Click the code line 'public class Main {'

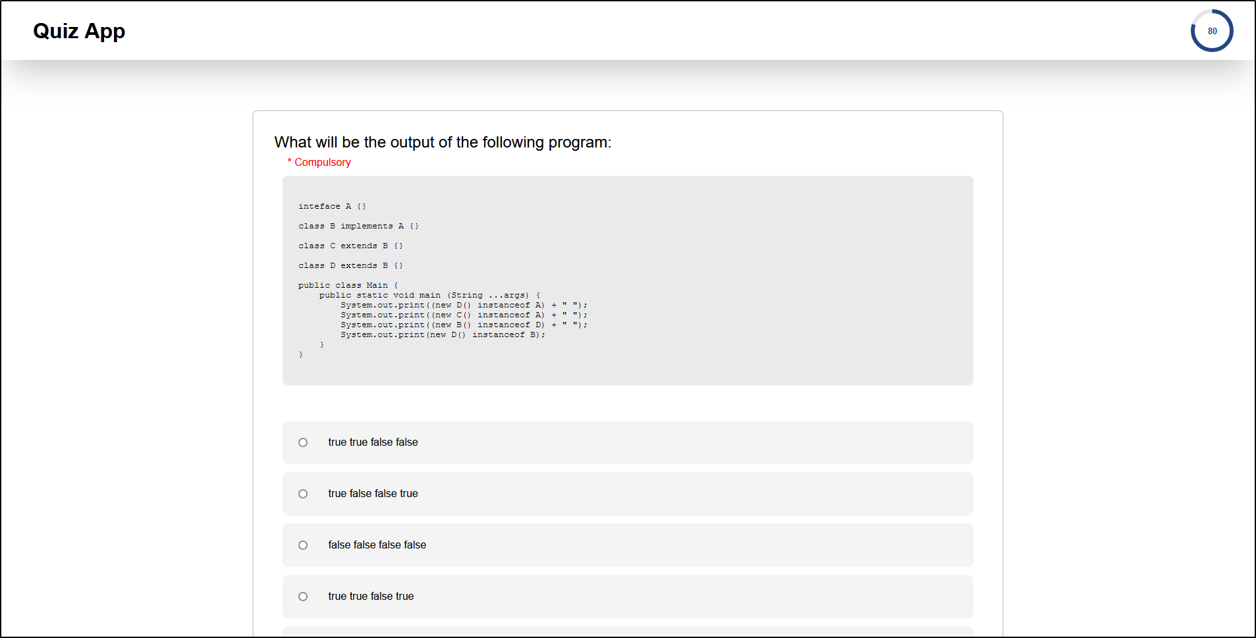(348, 285)
